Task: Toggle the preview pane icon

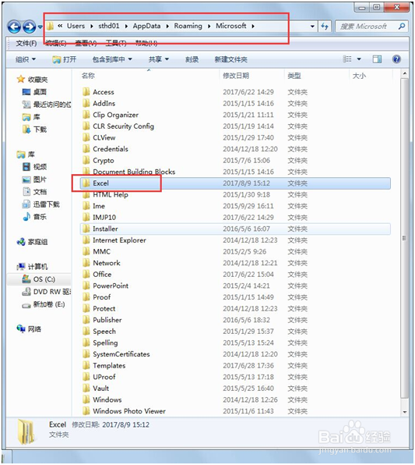Action: tap(377, 59)
